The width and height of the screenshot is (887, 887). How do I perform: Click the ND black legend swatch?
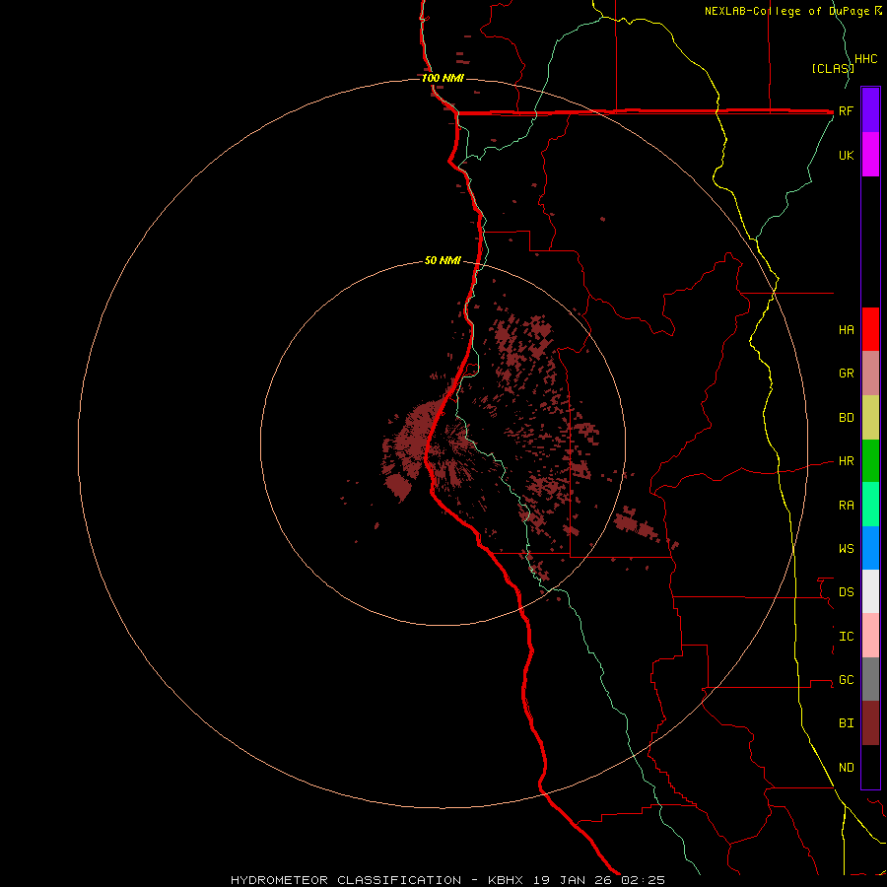click(870, 767)
